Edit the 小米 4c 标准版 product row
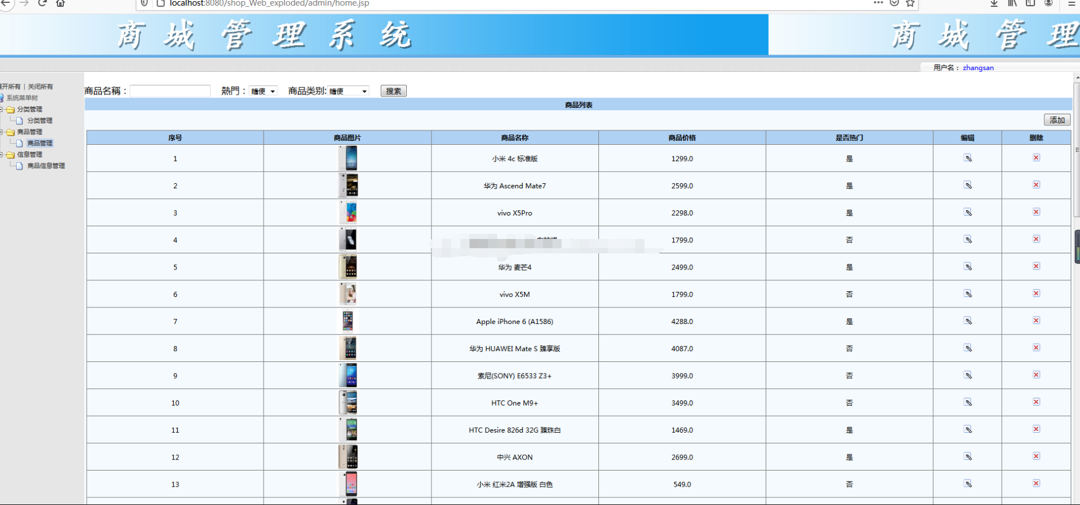 [968, 158]
